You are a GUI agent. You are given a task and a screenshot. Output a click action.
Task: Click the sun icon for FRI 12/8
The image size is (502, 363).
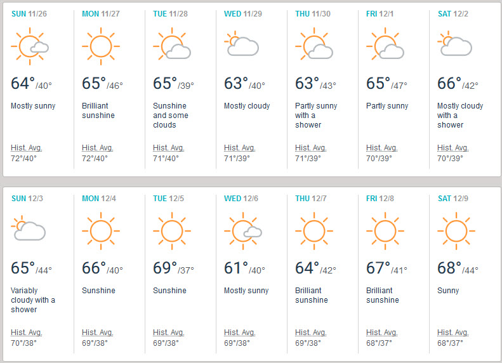point(384,231)
